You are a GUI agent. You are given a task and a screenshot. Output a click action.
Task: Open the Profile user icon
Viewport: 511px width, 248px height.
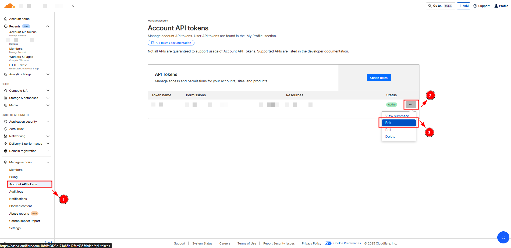point(496,6)
